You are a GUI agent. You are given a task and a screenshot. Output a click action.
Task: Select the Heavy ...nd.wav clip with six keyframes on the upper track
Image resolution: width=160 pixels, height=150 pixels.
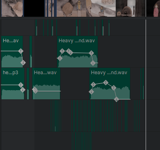coord(77,51)
